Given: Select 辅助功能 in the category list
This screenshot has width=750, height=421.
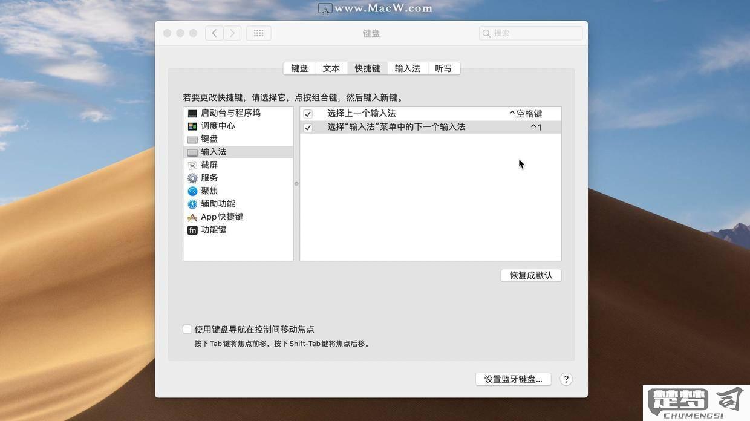Looking at the screenshot, I should [x=238, y=204].
